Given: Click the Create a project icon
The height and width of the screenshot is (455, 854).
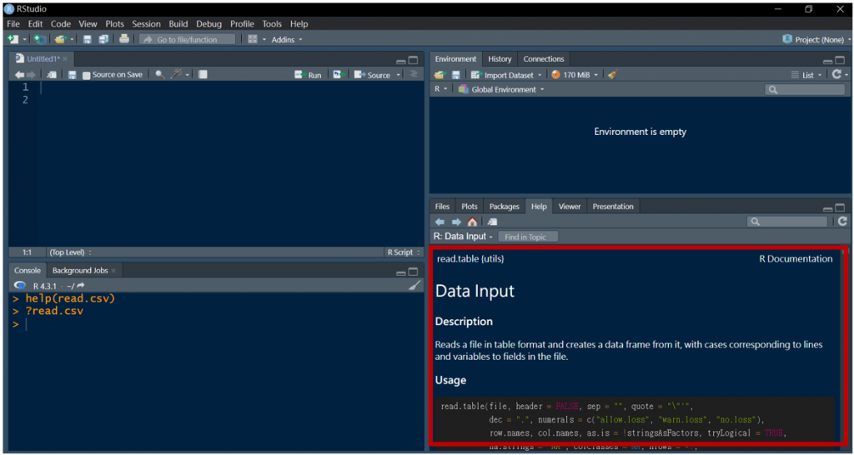Looking at the screenshot, I should [x=39, y=39].
